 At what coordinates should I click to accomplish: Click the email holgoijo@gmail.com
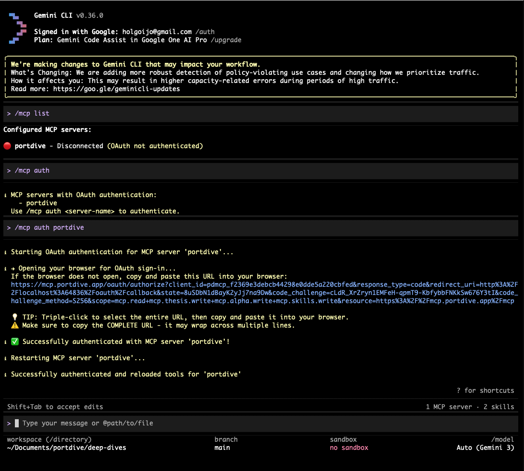click(157, 32)
